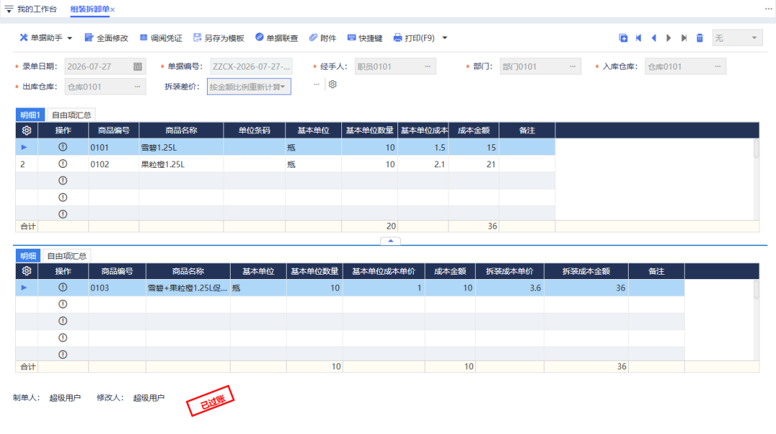
Task: Click operation icon for row 0101
Action: (63, 147)
